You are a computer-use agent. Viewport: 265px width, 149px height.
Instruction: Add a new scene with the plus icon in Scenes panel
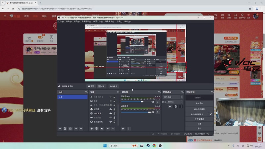[x=60, y=129]
